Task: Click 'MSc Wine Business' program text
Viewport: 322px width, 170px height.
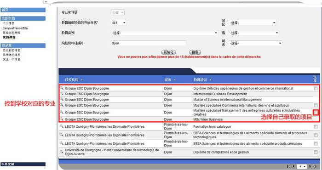Action: [208, 119]
